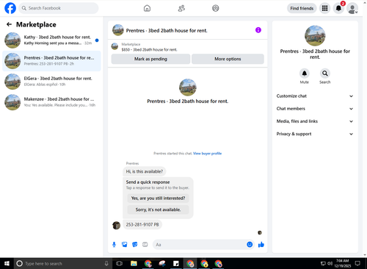Expand the Chat members section
The height and width of the screenshot is (269, 367).
(315, 109)
